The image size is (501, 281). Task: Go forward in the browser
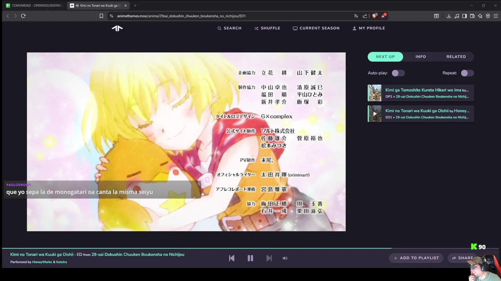pos(15,16)
